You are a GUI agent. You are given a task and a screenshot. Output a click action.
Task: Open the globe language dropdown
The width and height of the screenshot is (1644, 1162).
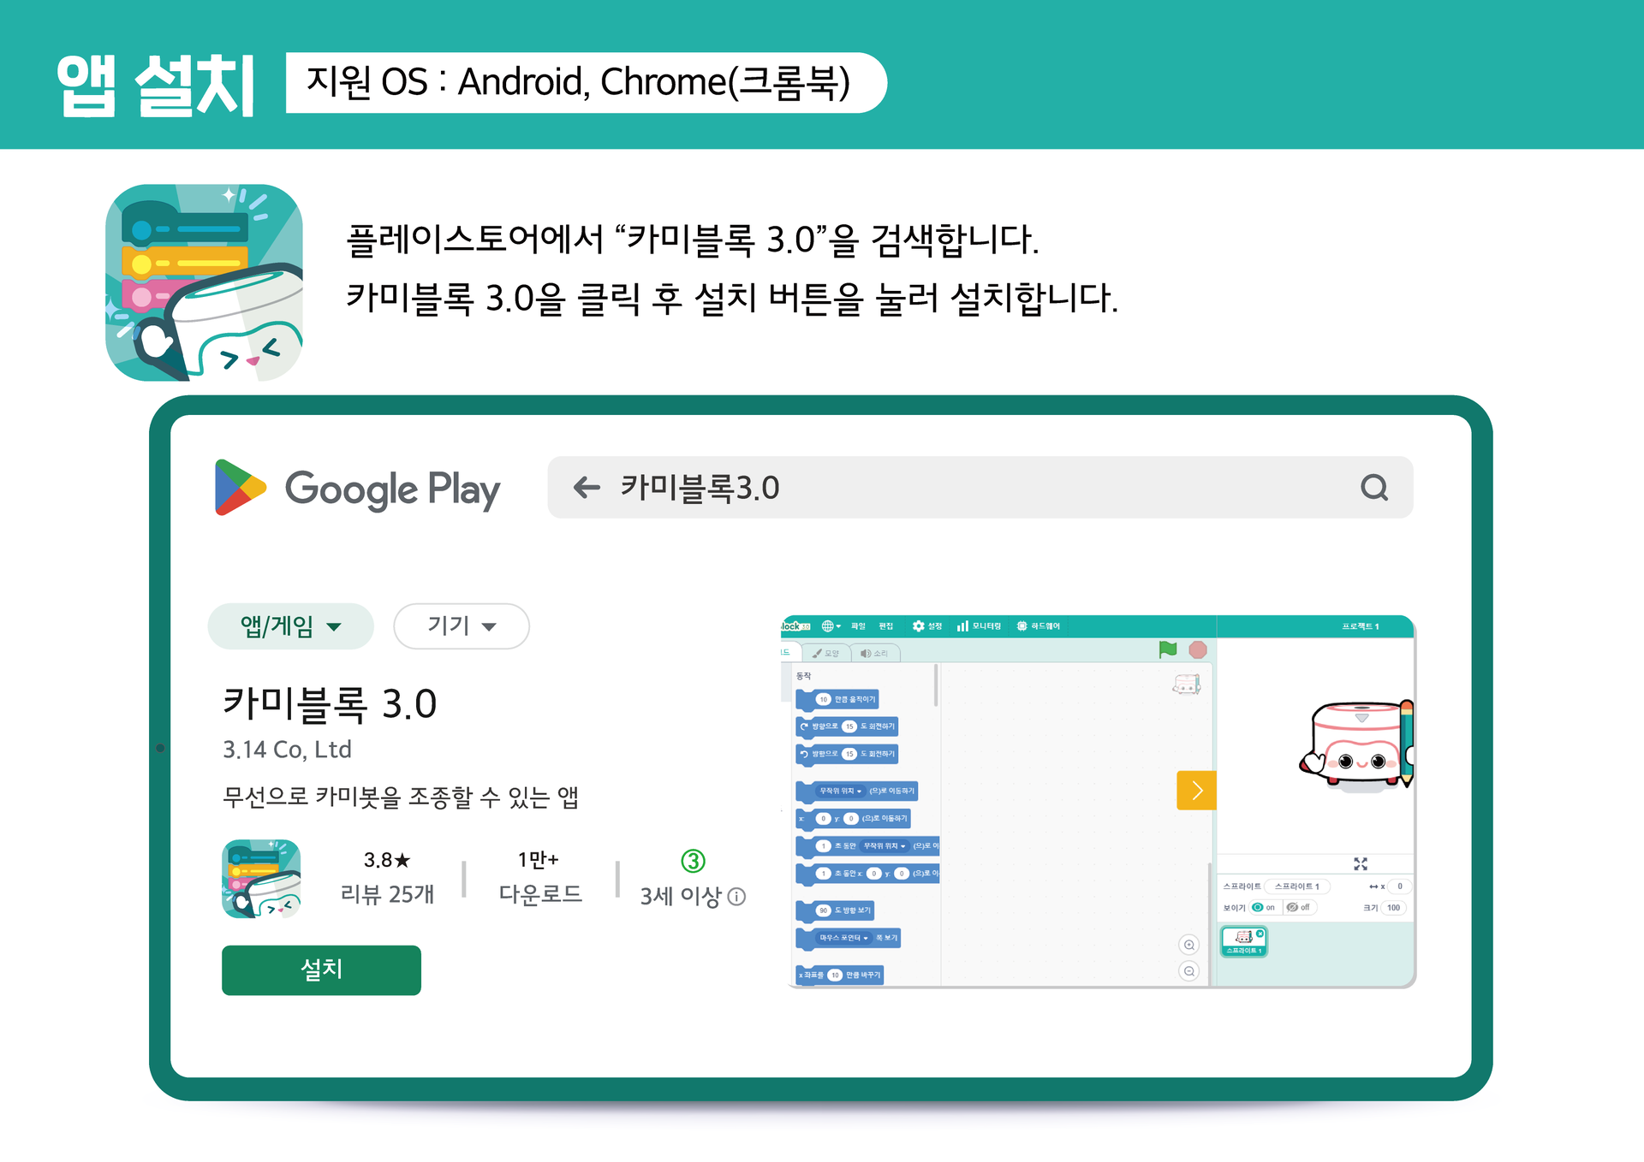[831, 626]
